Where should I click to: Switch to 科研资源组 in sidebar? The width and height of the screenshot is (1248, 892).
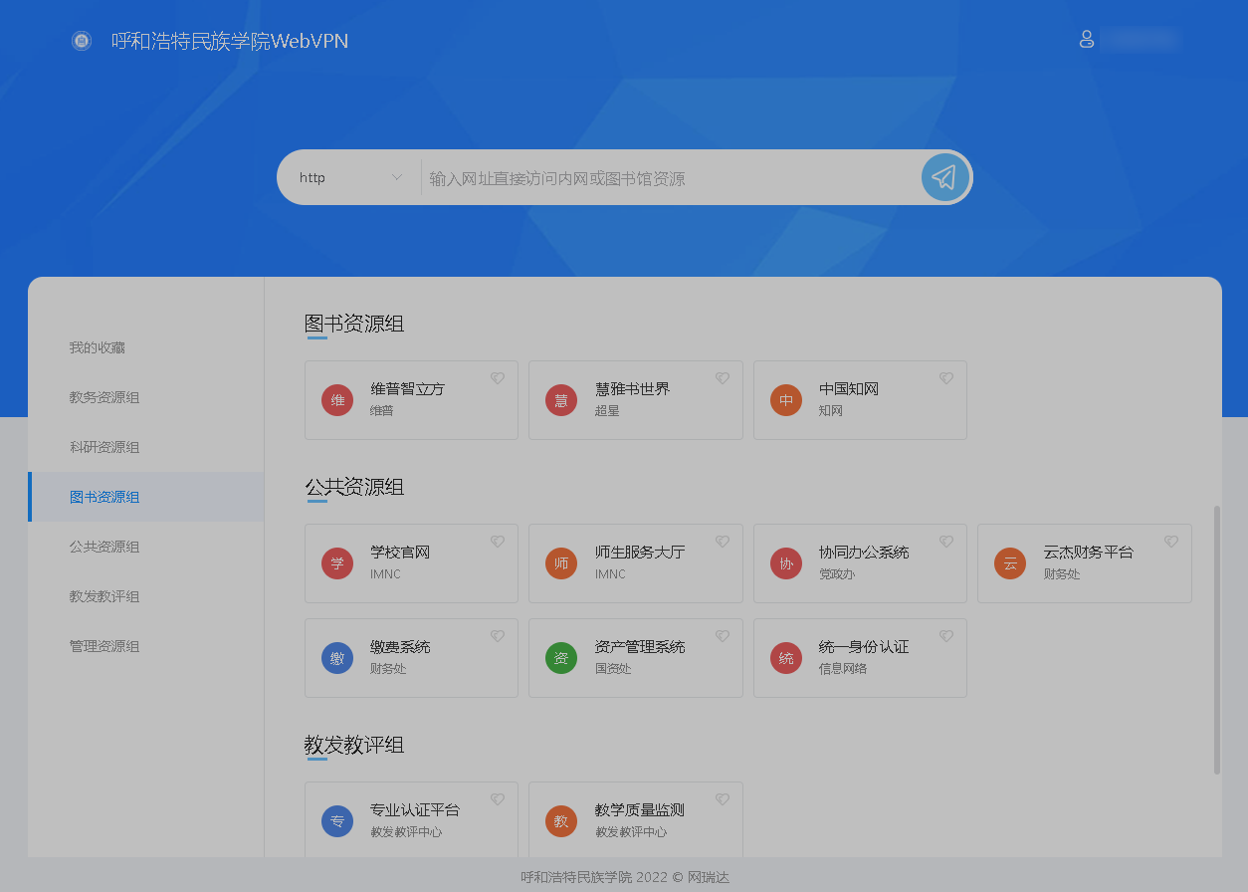coord(104,447)
